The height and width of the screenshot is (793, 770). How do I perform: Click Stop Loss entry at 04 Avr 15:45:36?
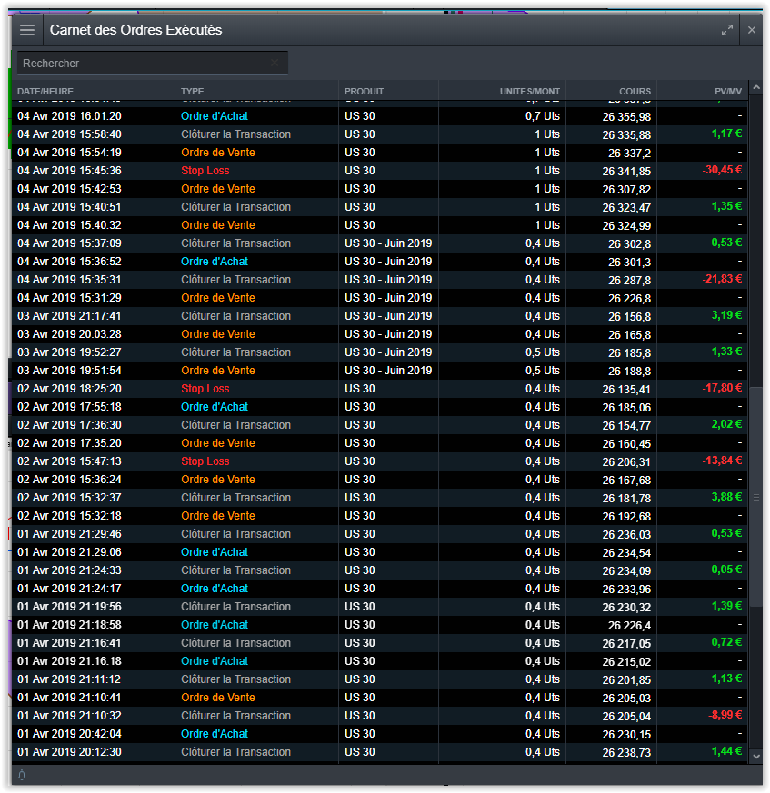(x=205, y=171)
